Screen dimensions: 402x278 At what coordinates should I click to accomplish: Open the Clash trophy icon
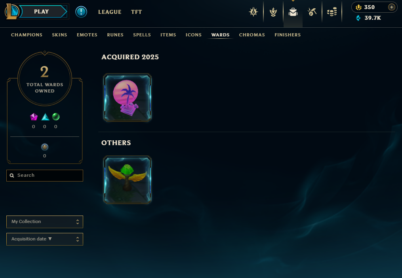[x=273, y=12]
